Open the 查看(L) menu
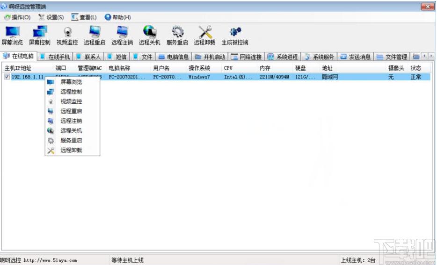 point(84,17)
